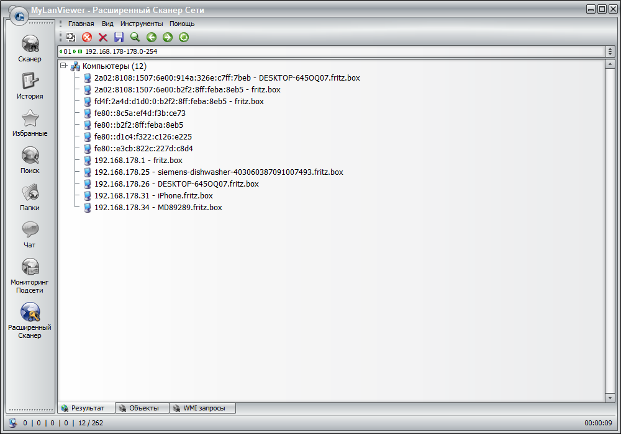The height and width of the screenshot is (434, 621).
Task: Open the Чат sidebar section
Action: (x=30, y=234)
